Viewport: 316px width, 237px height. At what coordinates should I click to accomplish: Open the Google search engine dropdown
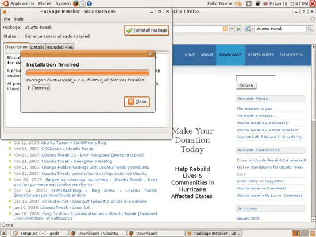249,29
